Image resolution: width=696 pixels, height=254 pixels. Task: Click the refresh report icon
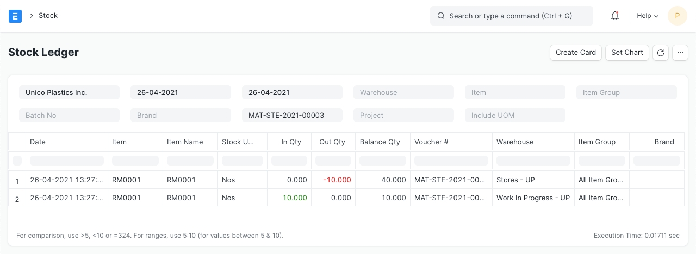[660, 53]
